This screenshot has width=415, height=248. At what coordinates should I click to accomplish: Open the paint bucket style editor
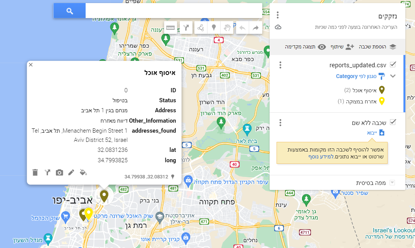[x=83, y=173]
